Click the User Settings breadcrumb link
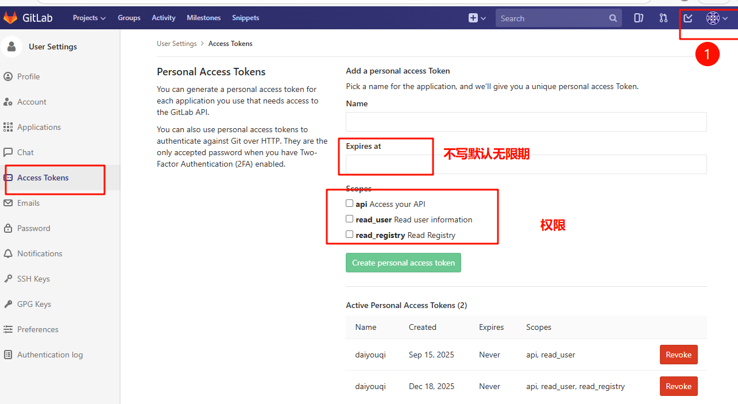 click(177, 44)
